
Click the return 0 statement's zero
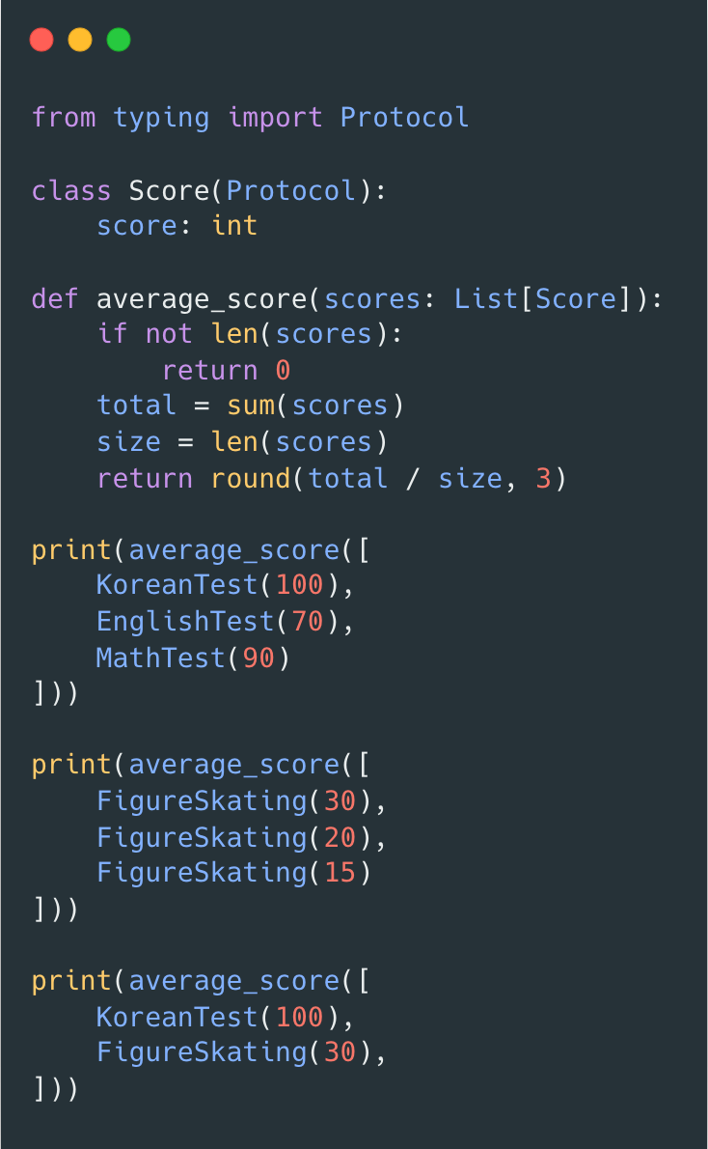283,370
